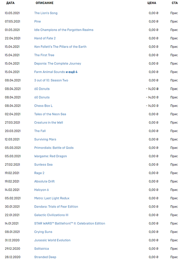Open Deponia: The Complete Journey link
Screen dimensions: 181x263
[x=57, y=63]
